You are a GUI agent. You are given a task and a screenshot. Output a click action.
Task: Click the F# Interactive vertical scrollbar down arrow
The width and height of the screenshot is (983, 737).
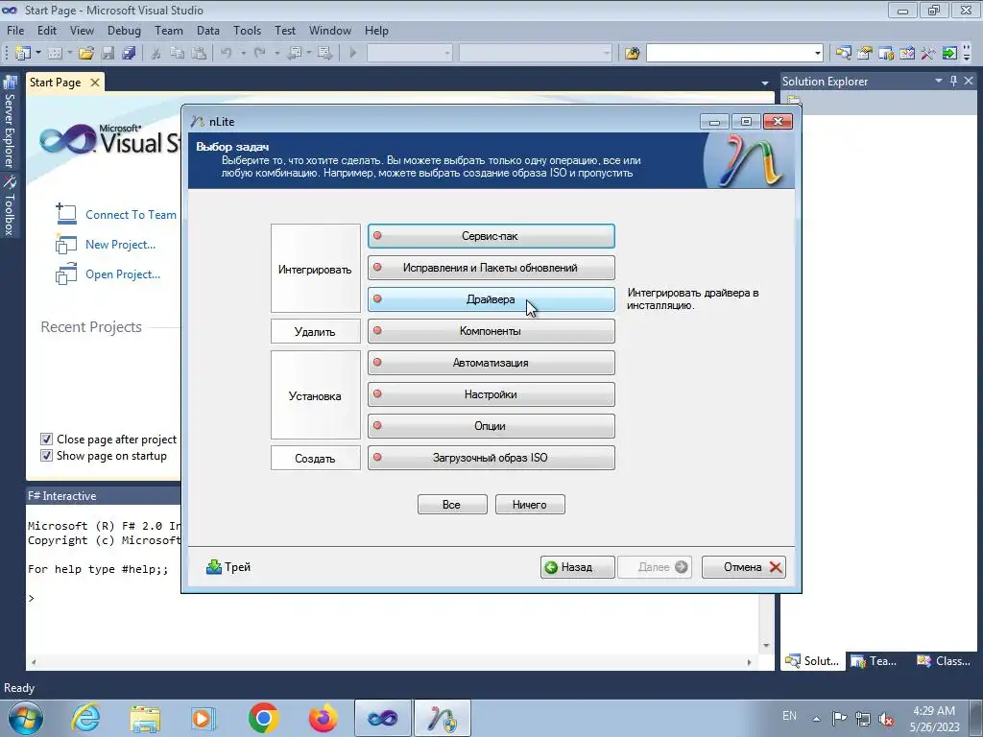point(766,646)
